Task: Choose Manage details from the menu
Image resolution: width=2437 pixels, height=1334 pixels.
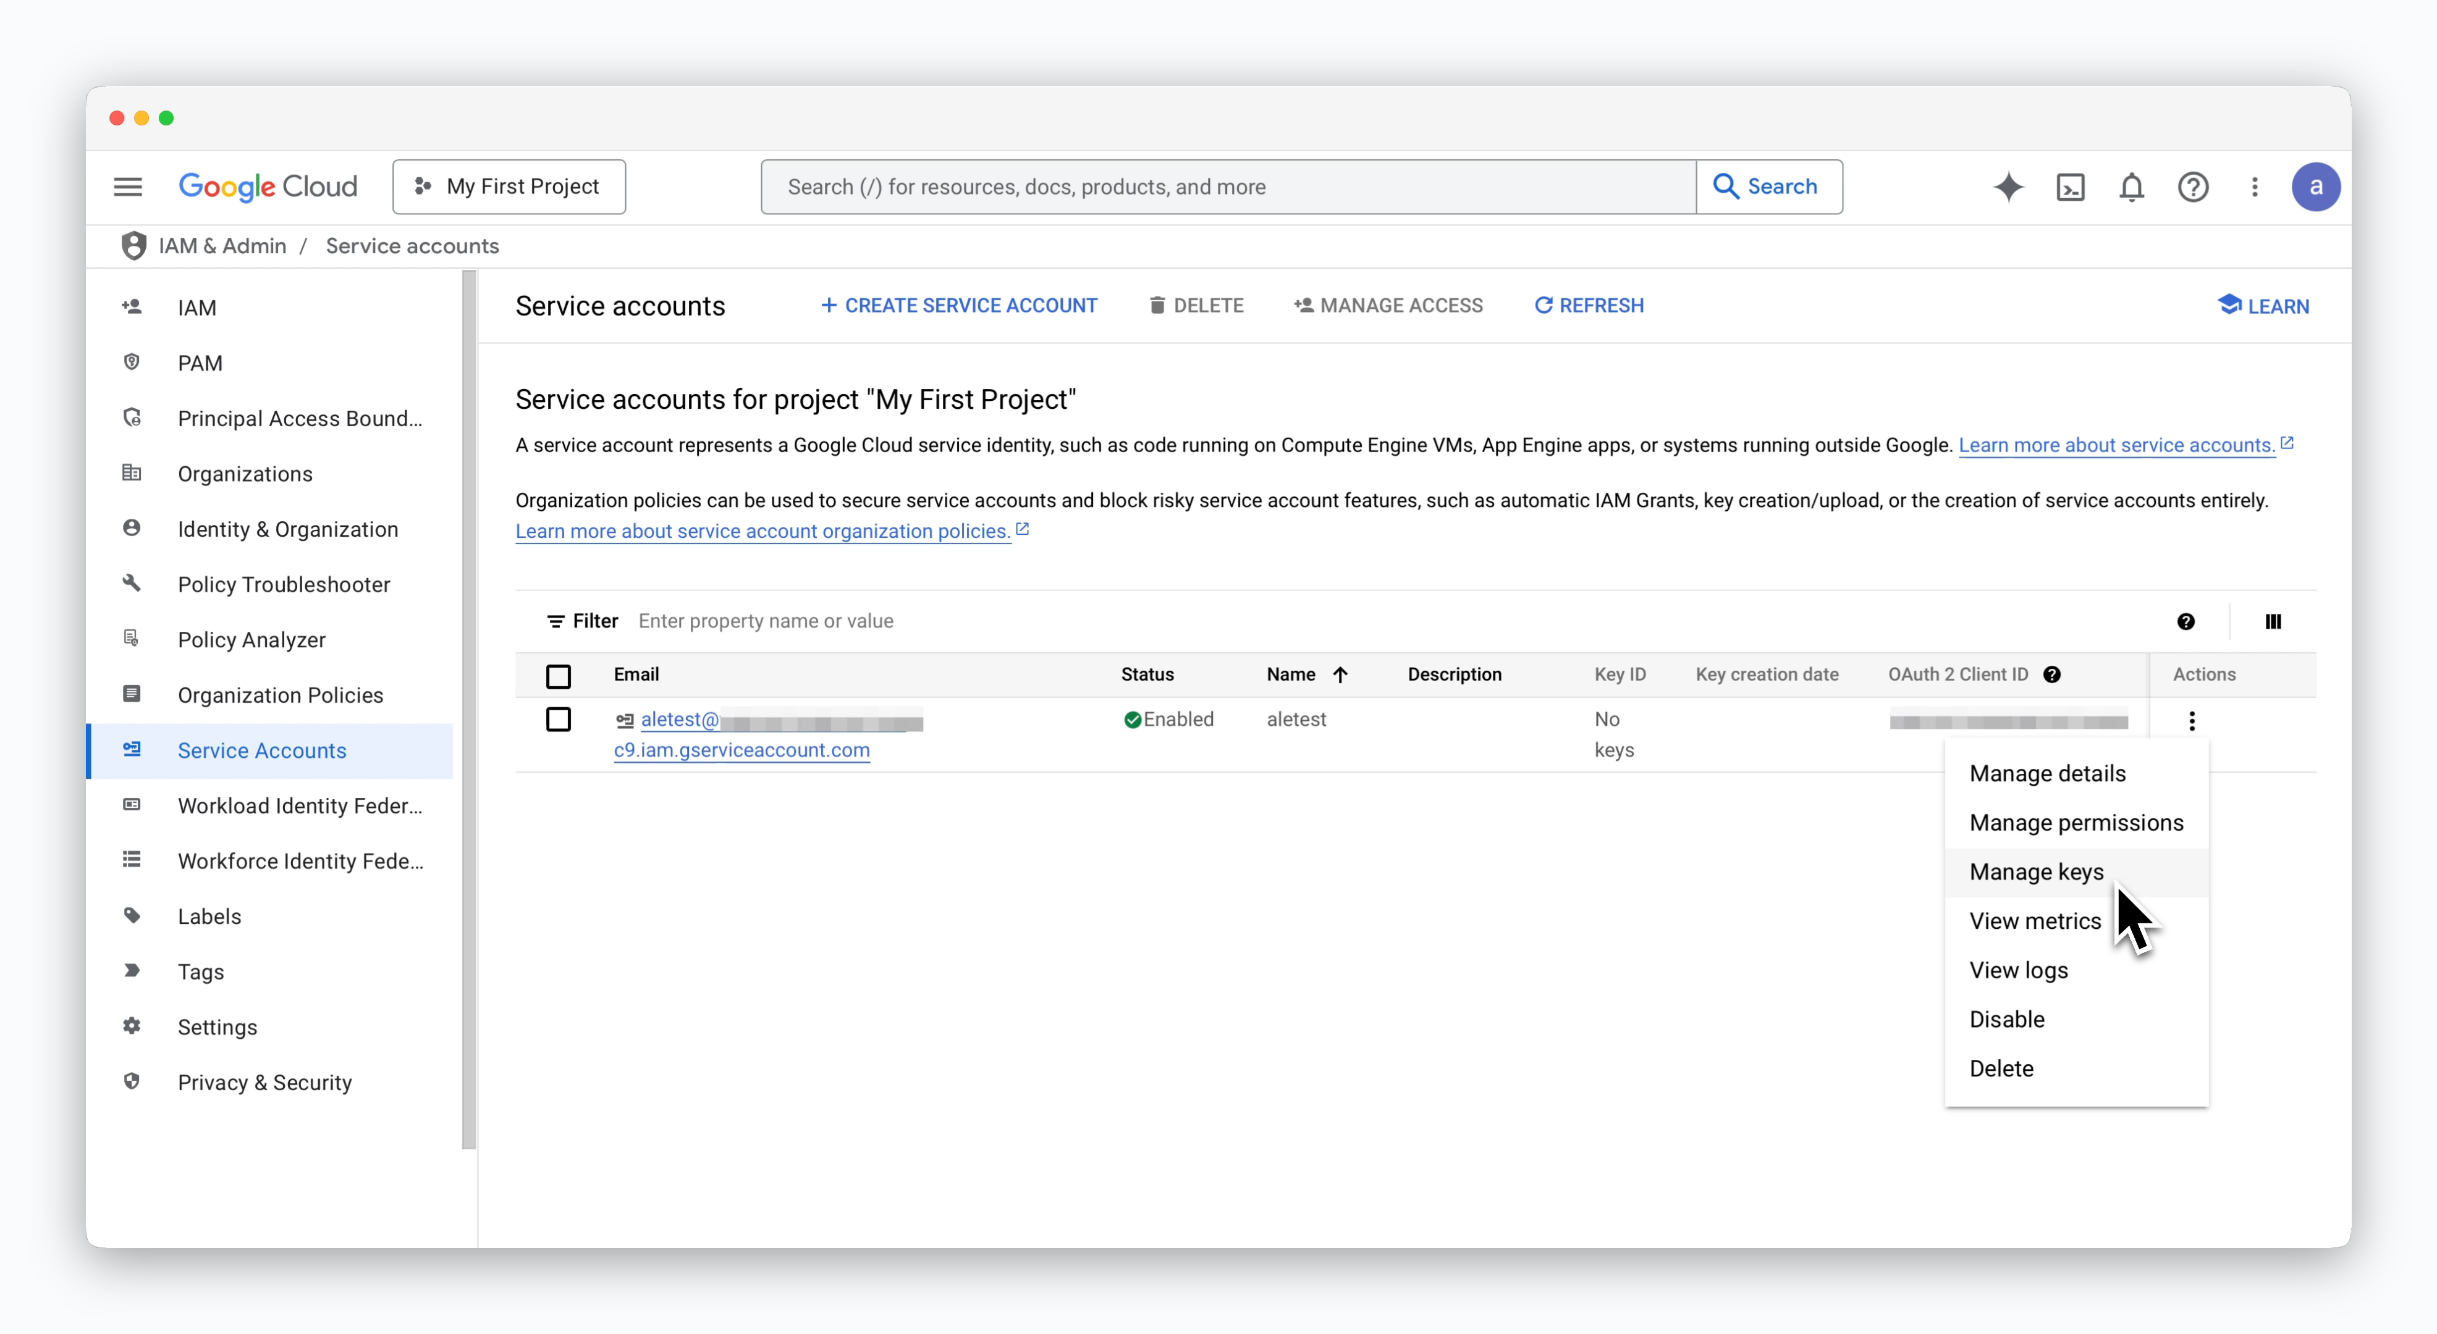Action: 2076,773
